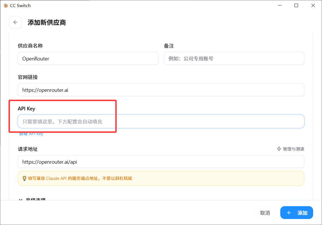
Task: Click the 添加新供应商 page heading
Action: click(47, 23)
